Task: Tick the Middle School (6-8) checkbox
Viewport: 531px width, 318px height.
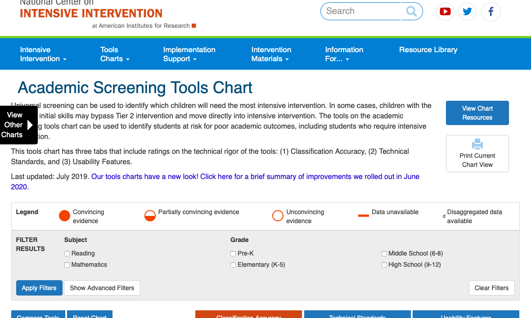Action: click(x=384, y=254)
